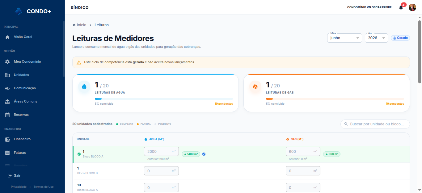This screenshot has width=422, height=193.
Task: Click gas input for unit 10 Bloco A
Action: coord(303,187)
